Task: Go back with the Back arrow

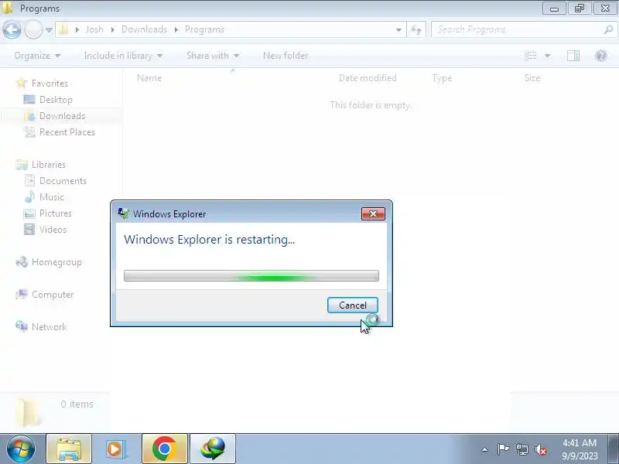Action: click(x=12, y=29)
